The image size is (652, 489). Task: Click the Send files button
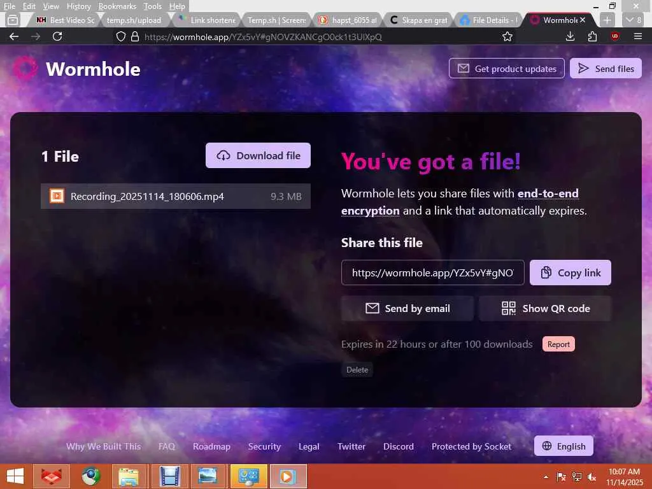click(606, 68)
